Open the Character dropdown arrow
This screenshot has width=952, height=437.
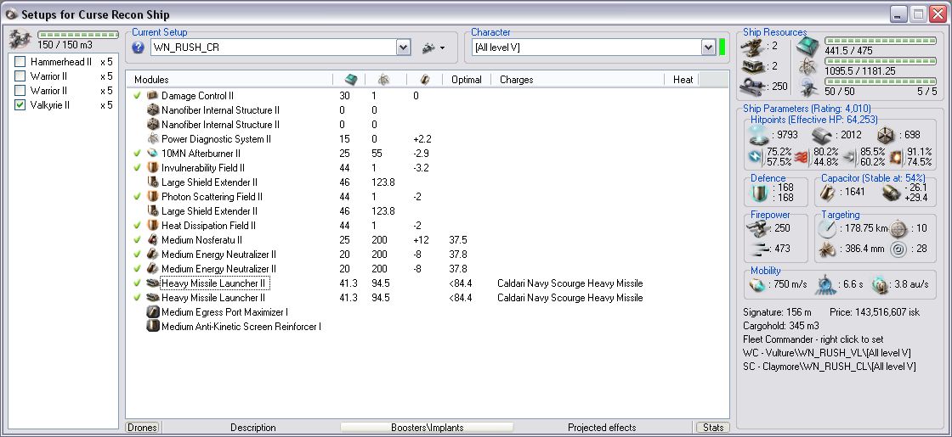click(708, 48)
